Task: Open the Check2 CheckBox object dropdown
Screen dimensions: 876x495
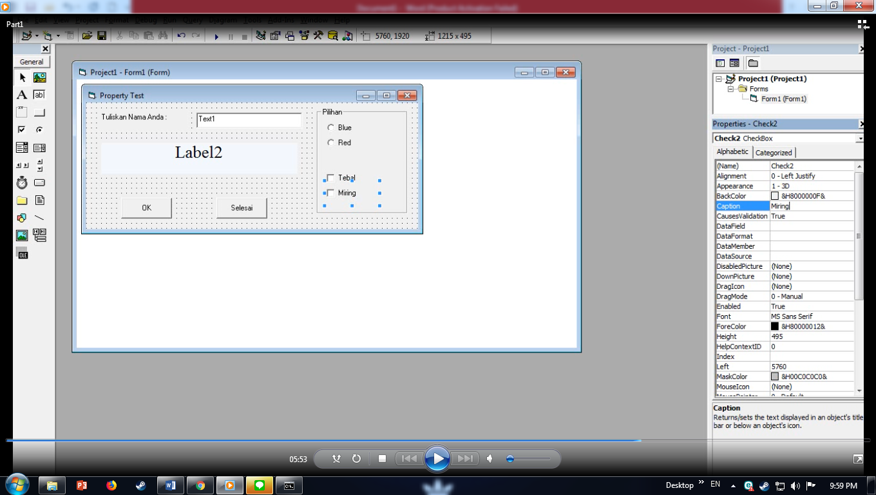Action: tap(859, 139)
